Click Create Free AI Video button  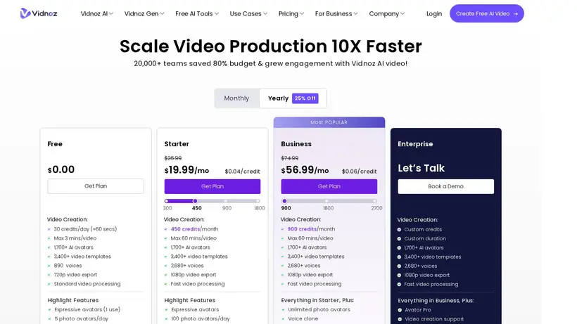click(x=486, y=13)
